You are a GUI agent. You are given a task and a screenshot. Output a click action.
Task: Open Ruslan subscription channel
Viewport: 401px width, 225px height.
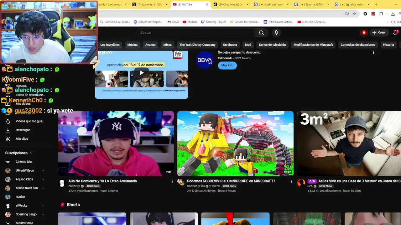click(20, 197)
